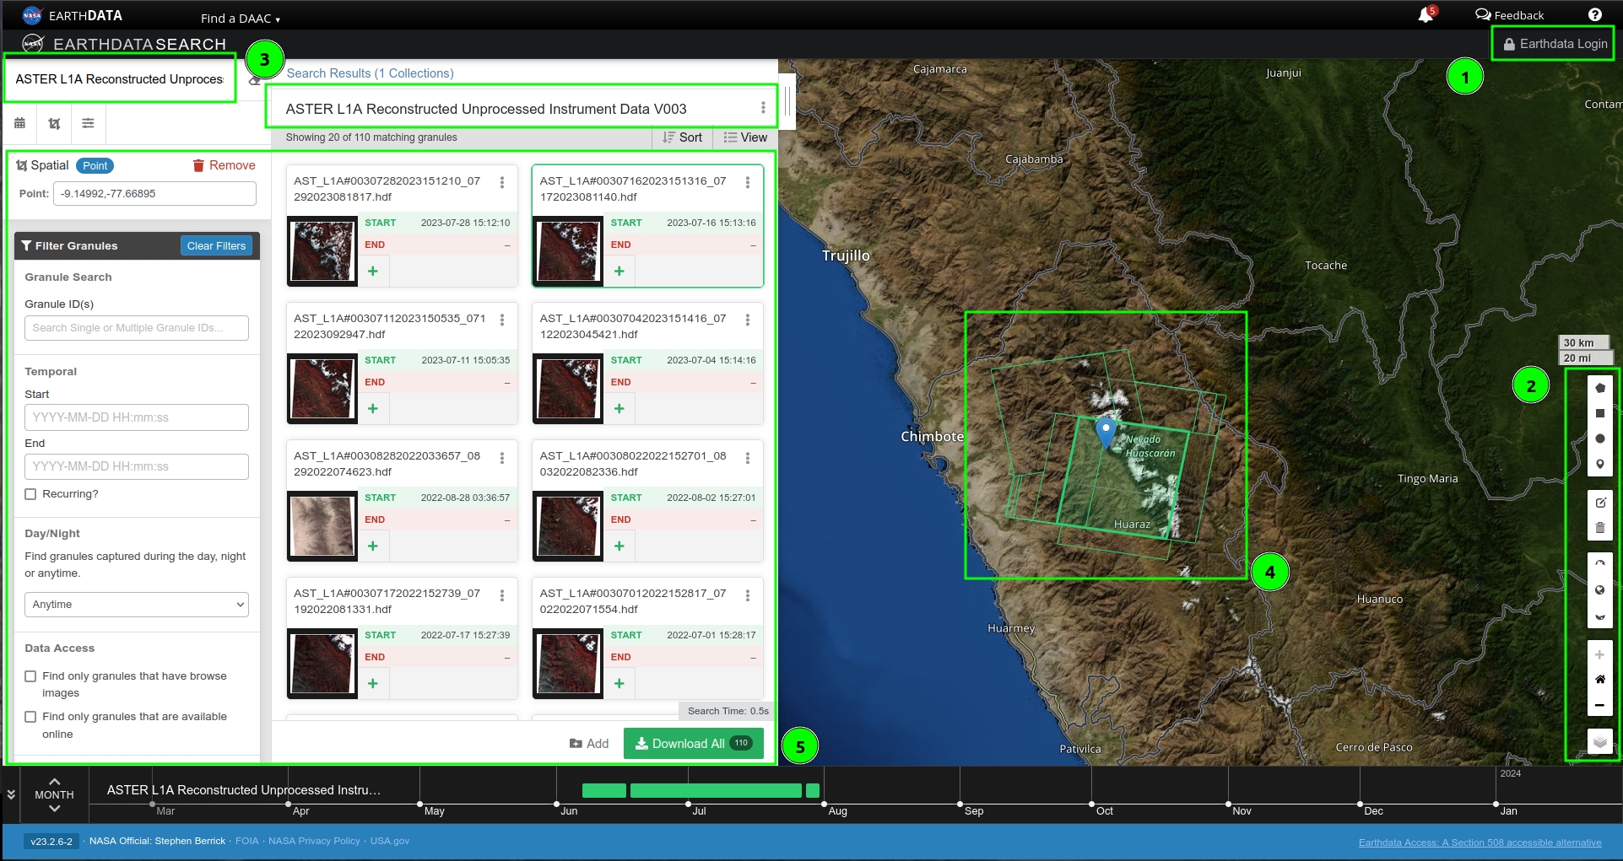
Task: Open the map layers control
Action: (x=1599, y=742)
